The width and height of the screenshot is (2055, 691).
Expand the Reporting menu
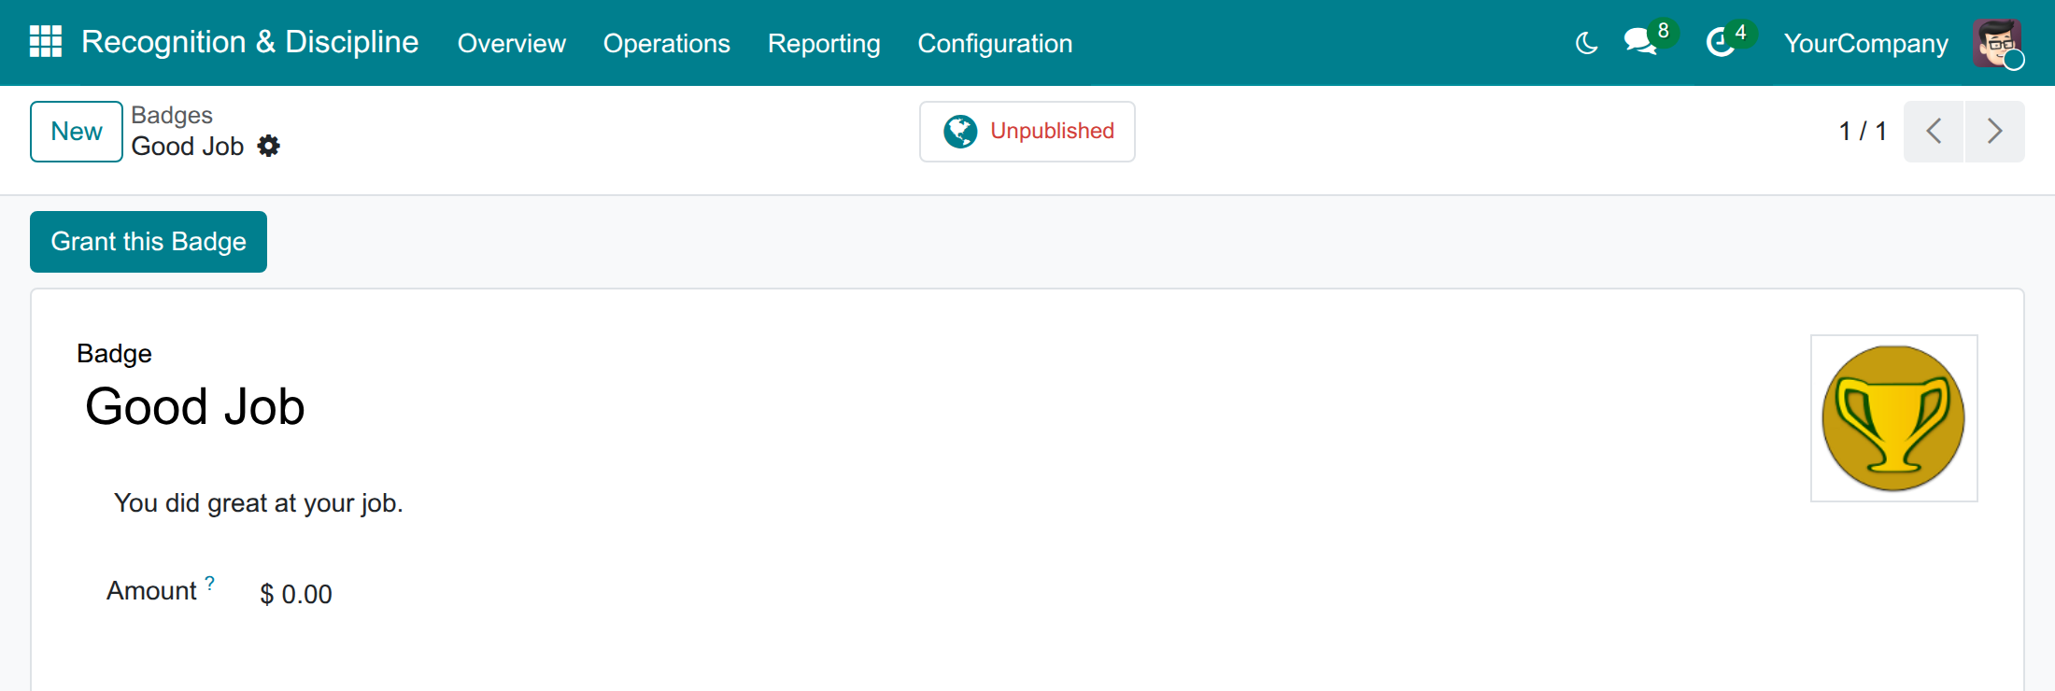click(x=824, y=43)
